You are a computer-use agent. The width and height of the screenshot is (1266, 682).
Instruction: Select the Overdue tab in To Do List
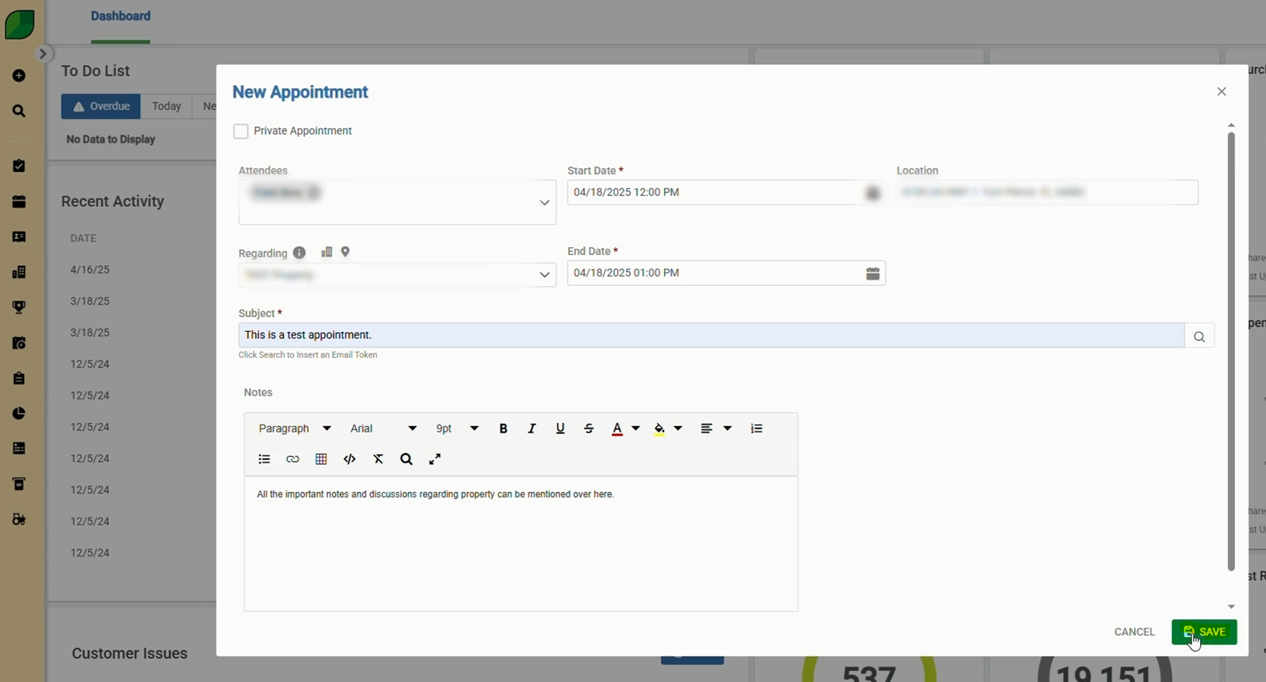click(101, 106)
